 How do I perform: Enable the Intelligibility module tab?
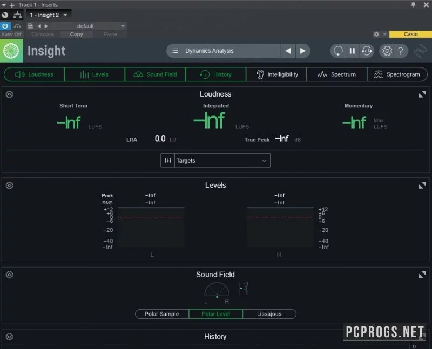click(276, 74)
